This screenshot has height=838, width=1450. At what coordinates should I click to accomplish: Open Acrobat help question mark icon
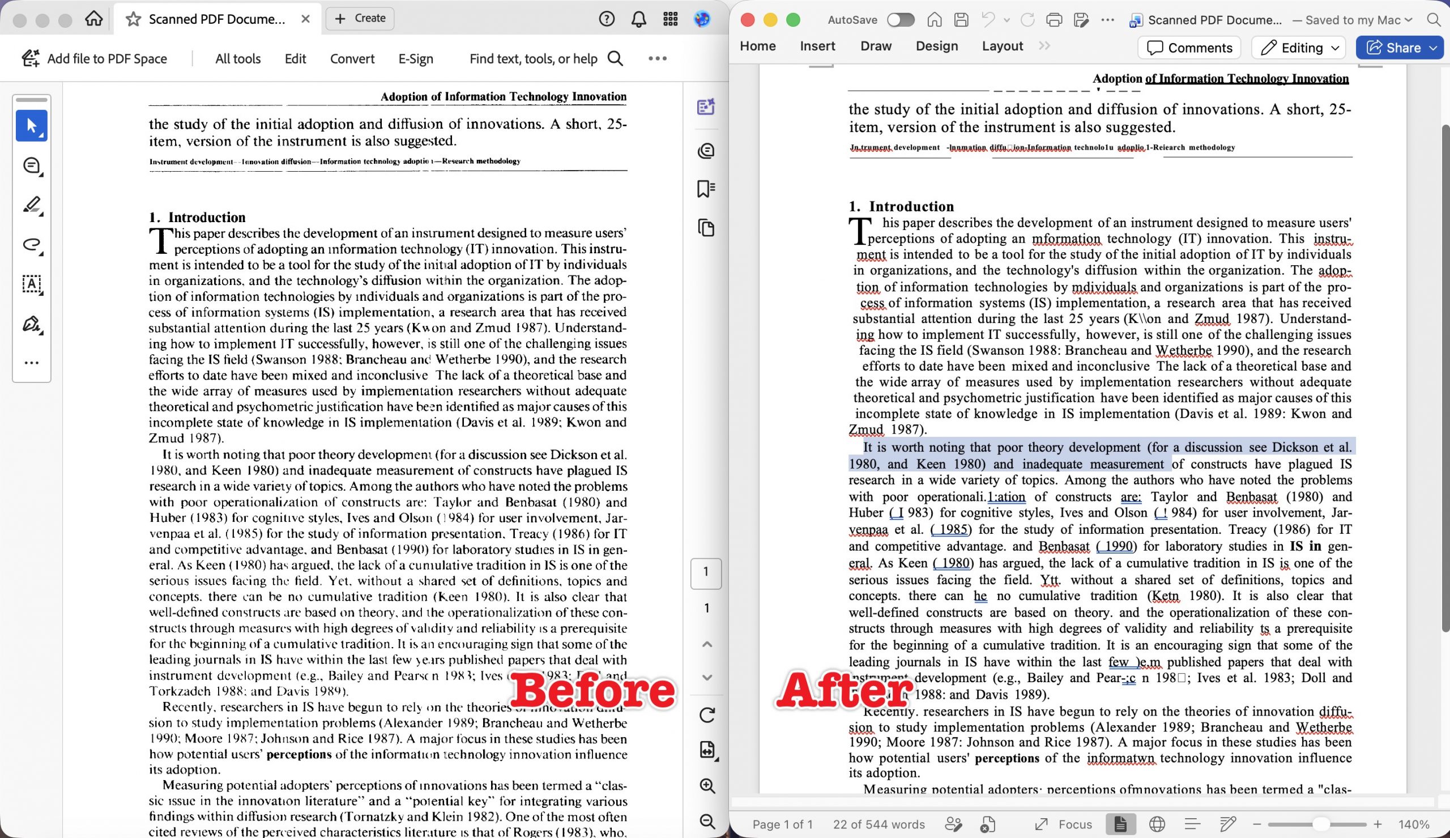click(607, 19)
